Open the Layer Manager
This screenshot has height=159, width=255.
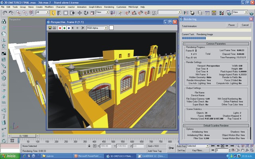pos(200,13)
